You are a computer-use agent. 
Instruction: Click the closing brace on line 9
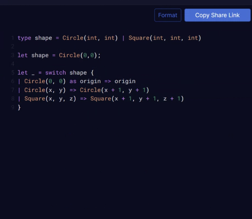(x=19, y=107)
